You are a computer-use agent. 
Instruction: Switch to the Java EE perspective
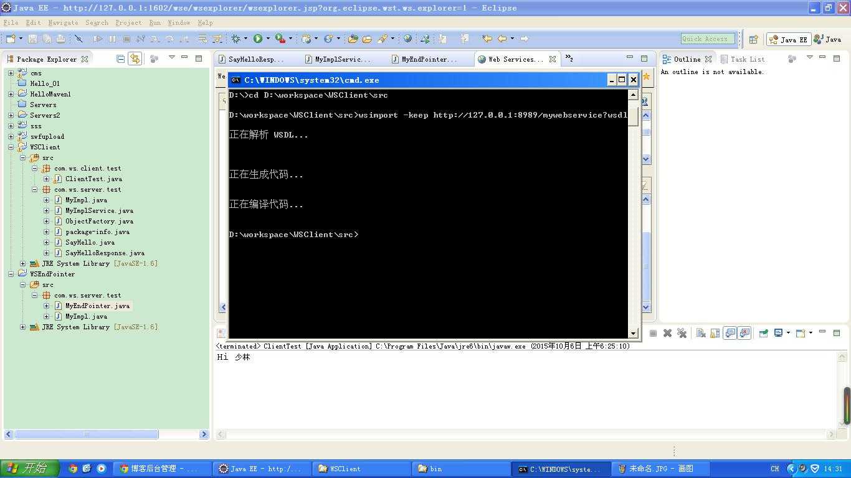click(x=788, y=39)
